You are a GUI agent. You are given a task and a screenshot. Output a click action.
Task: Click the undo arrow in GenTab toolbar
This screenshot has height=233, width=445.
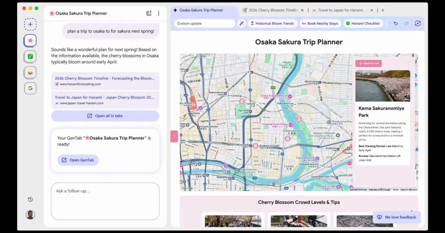coord(396,23)
